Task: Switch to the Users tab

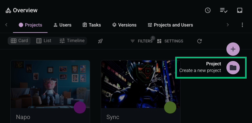Action: (63, 25)
